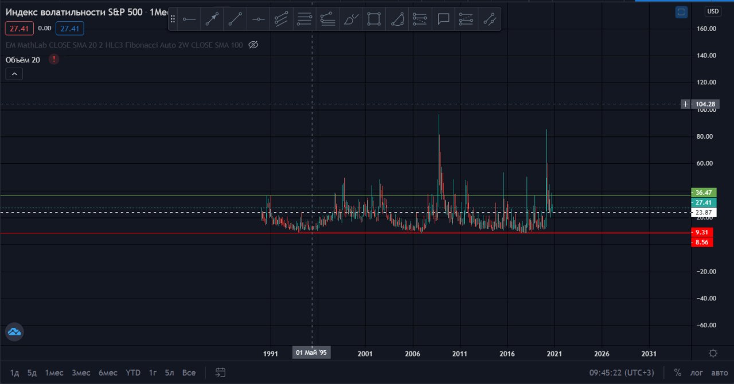This screenshot has height=384, width=734.
Task: Open the USD currency selector
Action: tap(713, 11)
